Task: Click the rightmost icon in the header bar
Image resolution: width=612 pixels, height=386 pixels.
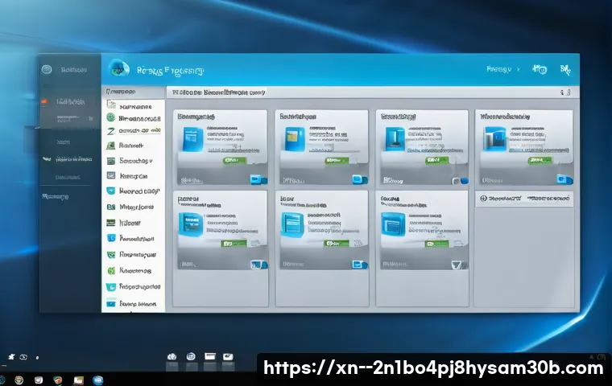Action: click(565, 71)
